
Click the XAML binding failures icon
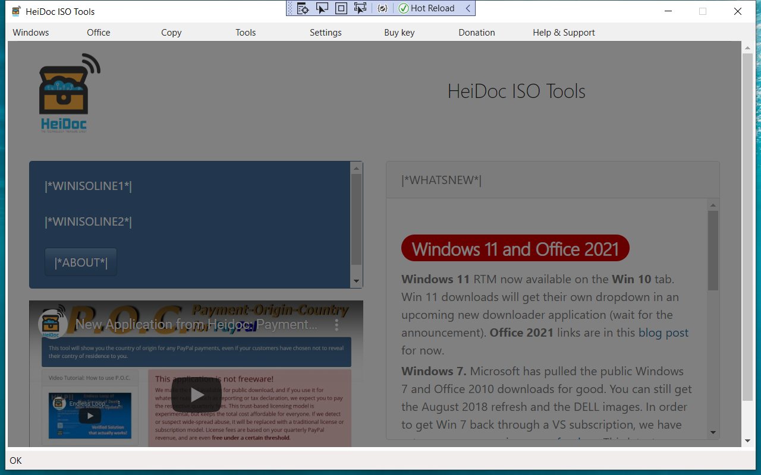[x=382, y=8]
